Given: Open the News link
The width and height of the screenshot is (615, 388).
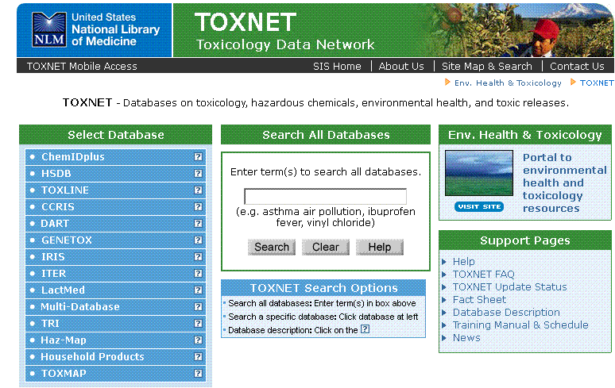Looking at the screenshot, I should click(x=466, y=338).
